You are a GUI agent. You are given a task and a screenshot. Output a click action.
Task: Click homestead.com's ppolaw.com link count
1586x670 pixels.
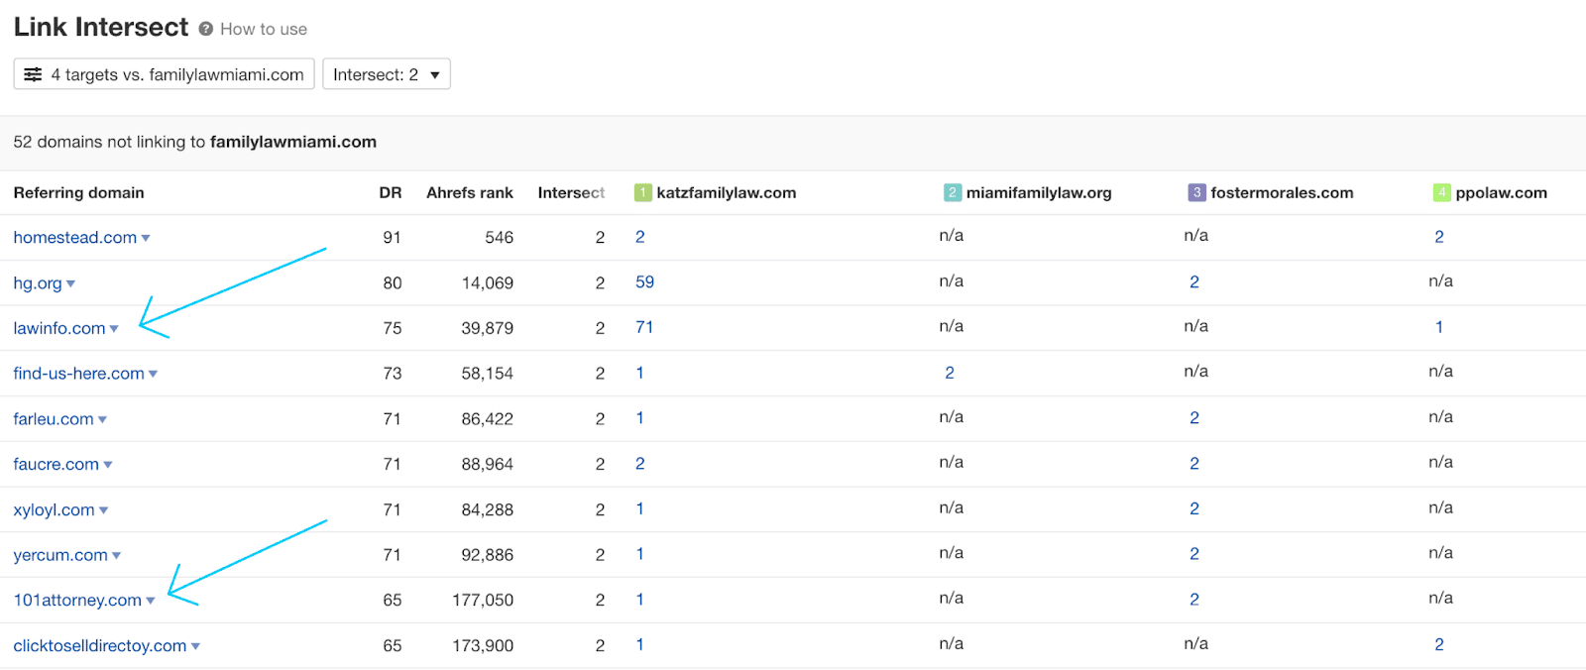(1439, 237)
